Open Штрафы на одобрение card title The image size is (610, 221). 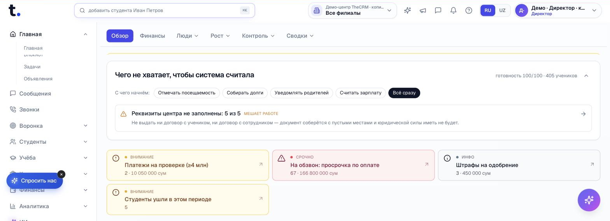pyautogui.click(x=487, y=165)
